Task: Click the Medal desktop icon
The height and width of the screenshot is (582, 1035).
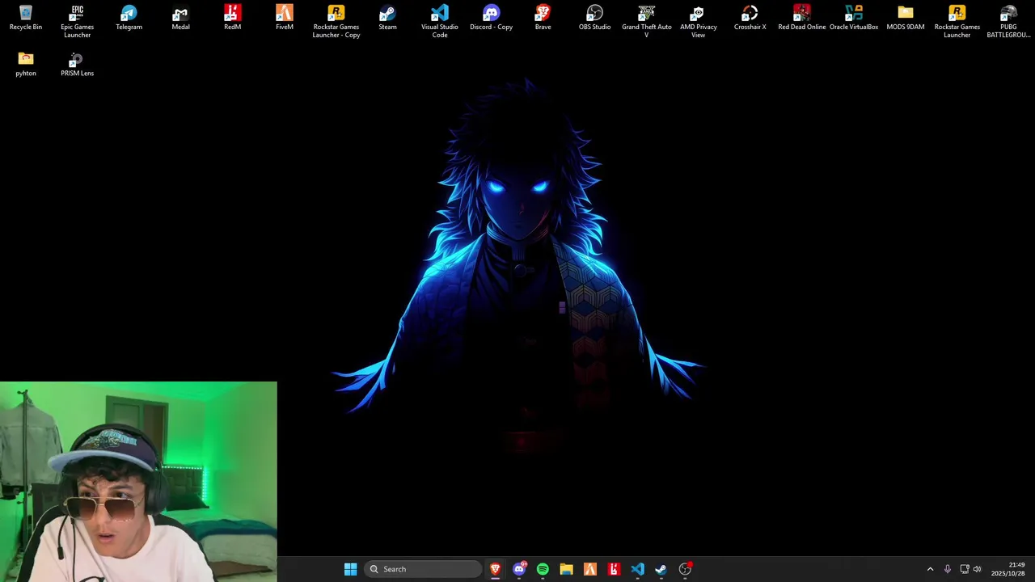Action: (181, 18)
